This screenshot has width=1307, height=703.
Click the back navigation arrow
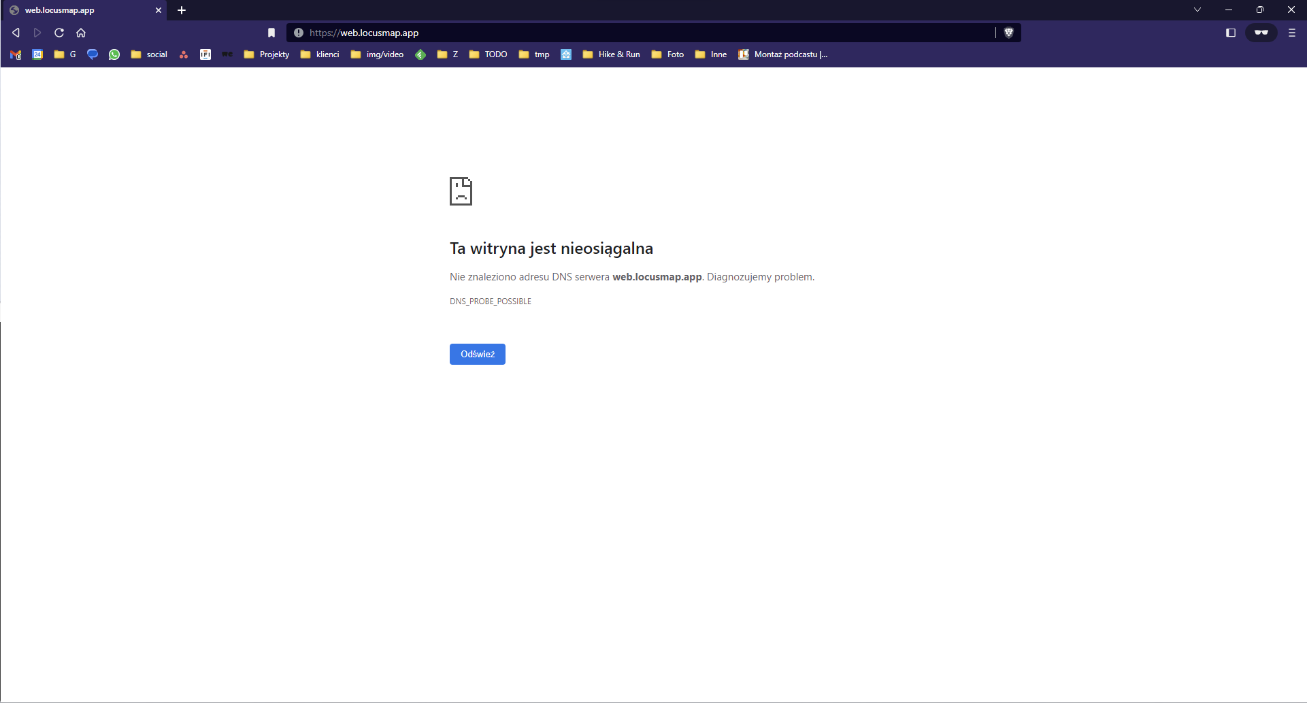click(x=16, y=33)
